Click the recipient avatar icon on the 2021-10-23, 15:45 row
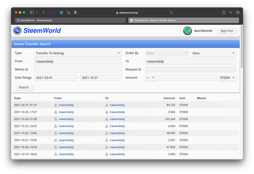 pos(107,133)
